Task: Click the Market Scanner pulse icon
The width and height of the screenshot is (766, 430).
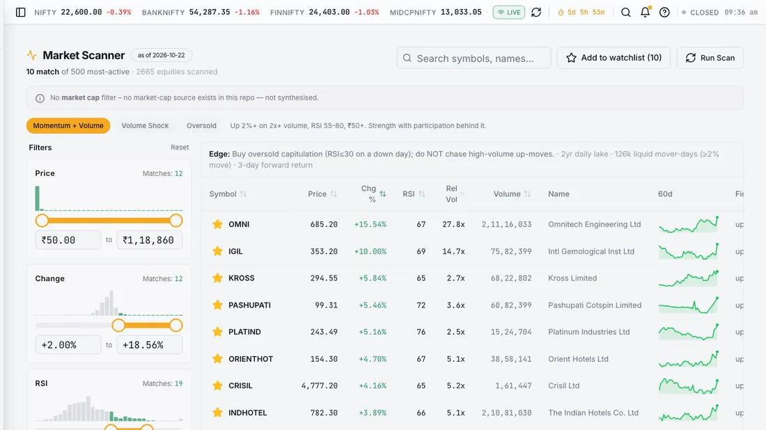Action: (32, 55)
